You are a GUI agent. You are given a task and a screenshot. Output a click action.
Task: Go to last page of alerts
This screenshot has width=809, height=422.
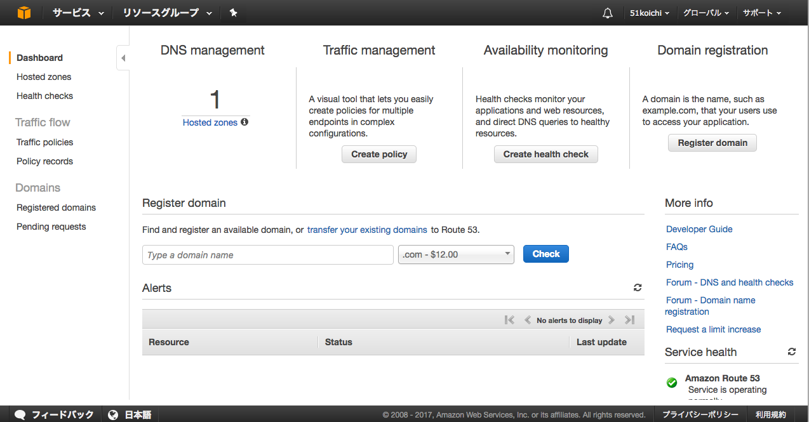click(x=629, y=320)
